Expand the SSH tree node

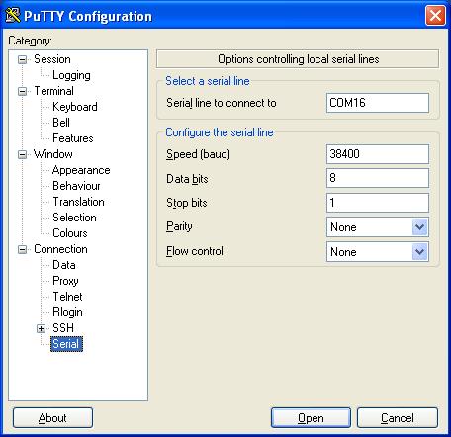coord(41,328)
